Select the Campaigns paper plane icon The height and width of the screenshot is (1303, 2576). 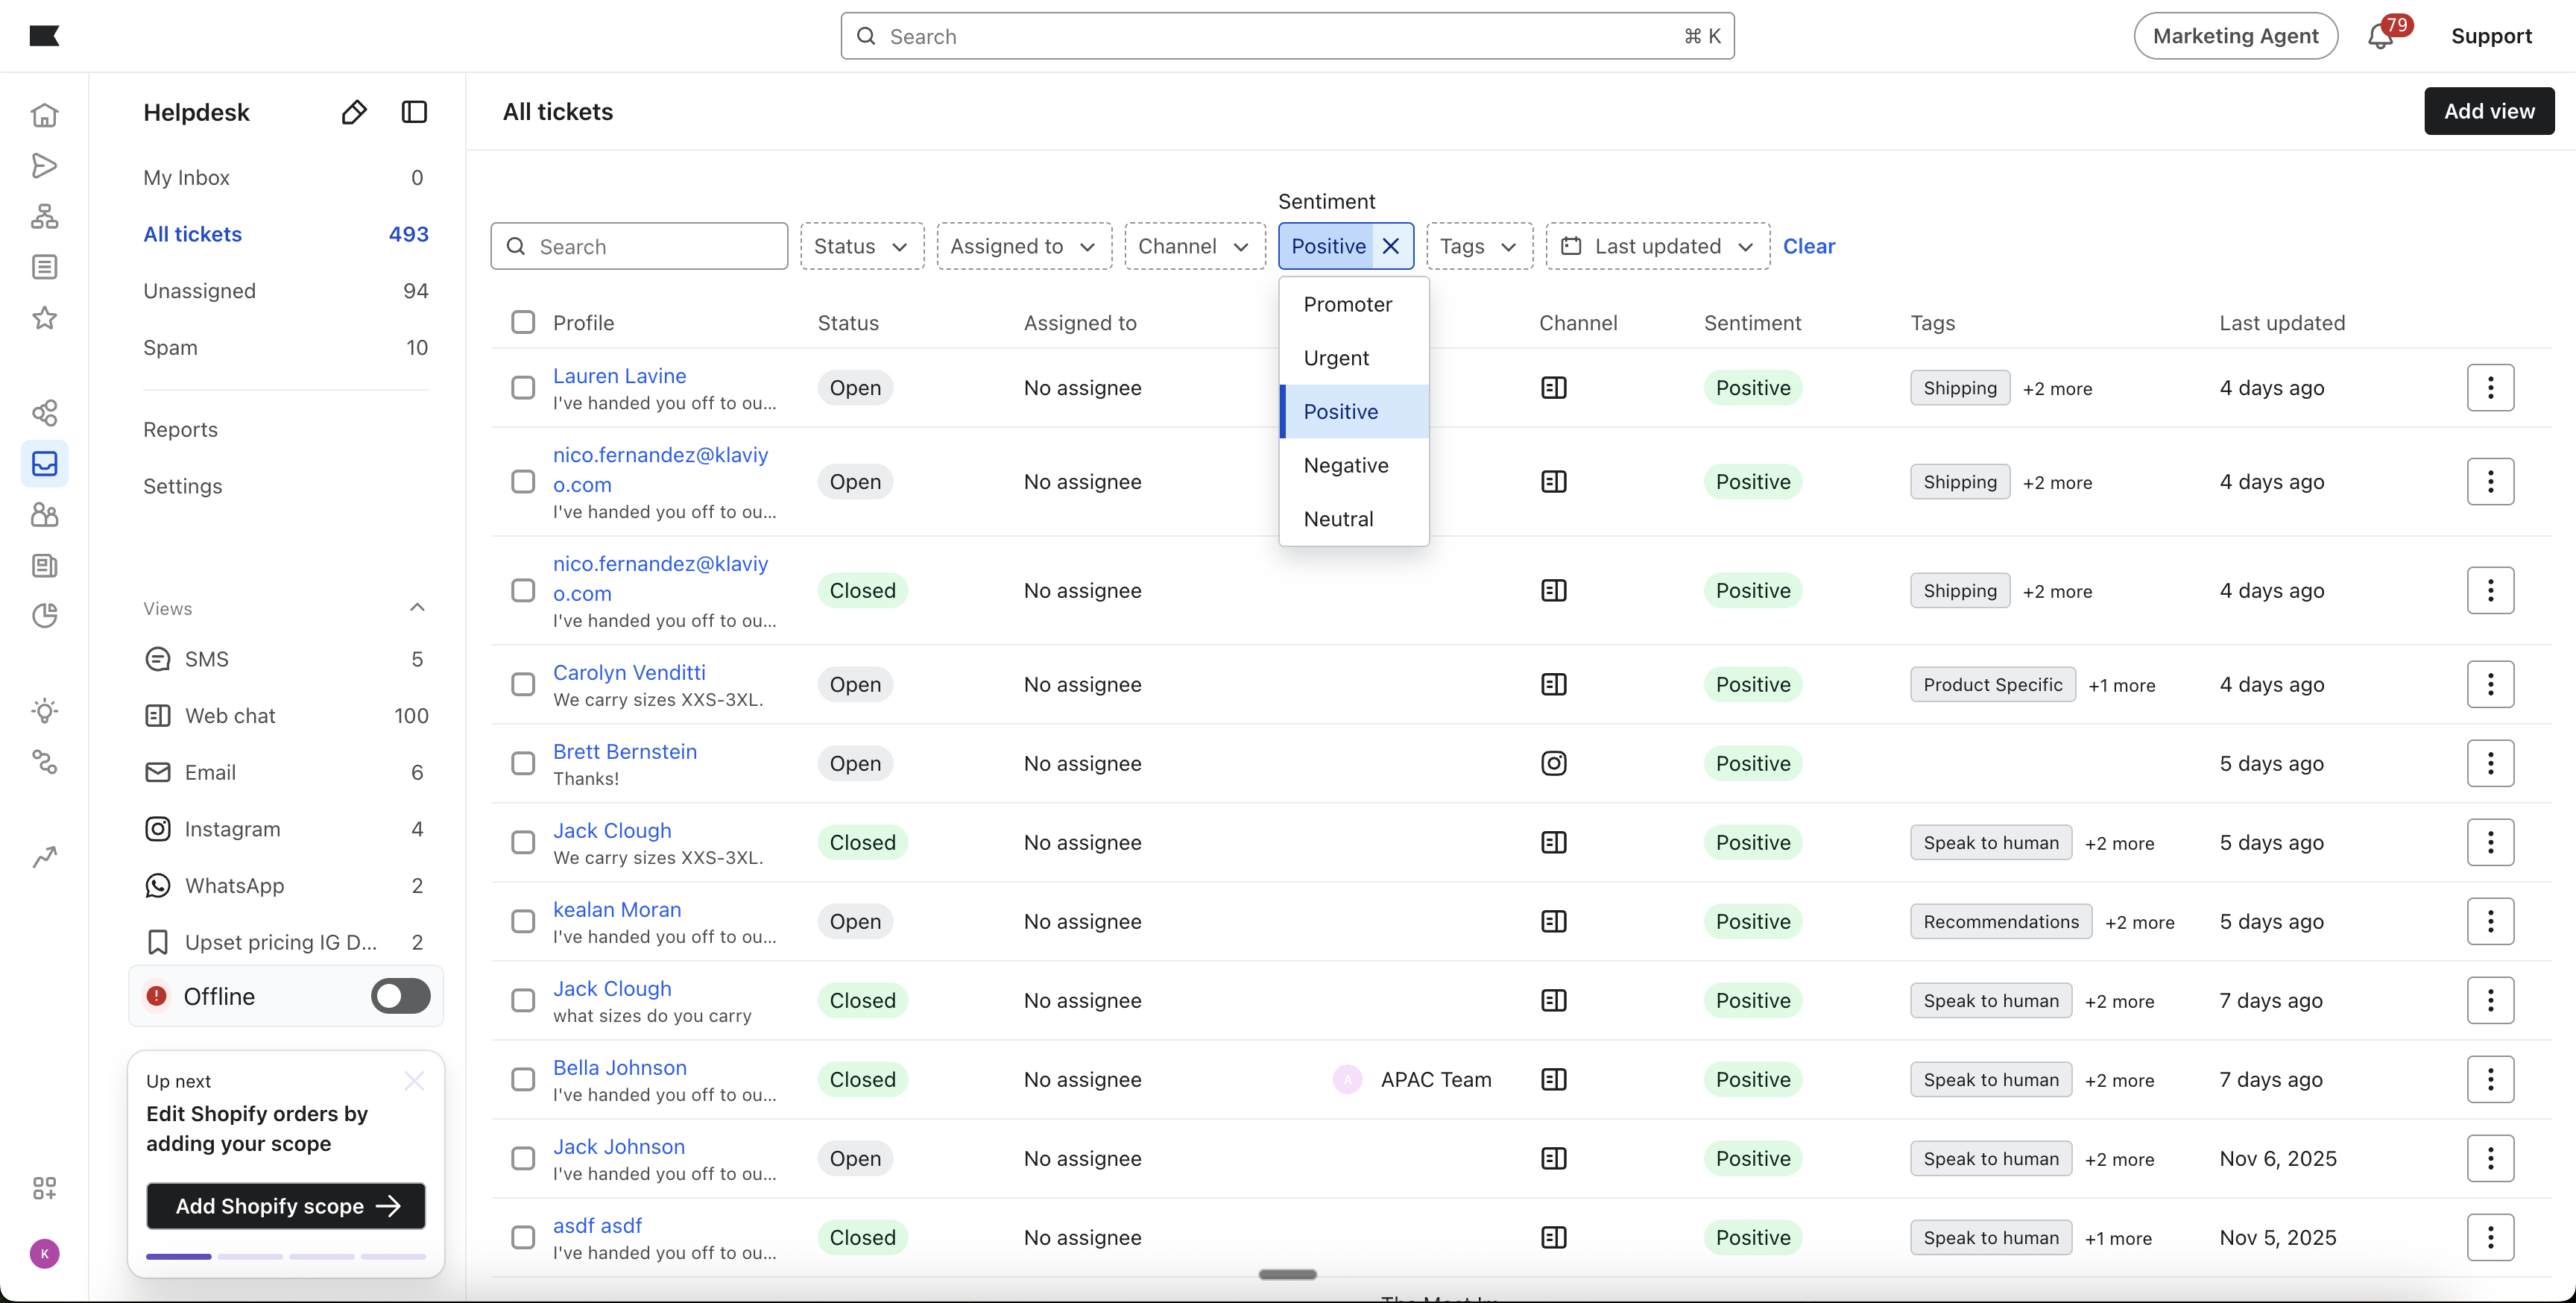[x=45, y=166]
